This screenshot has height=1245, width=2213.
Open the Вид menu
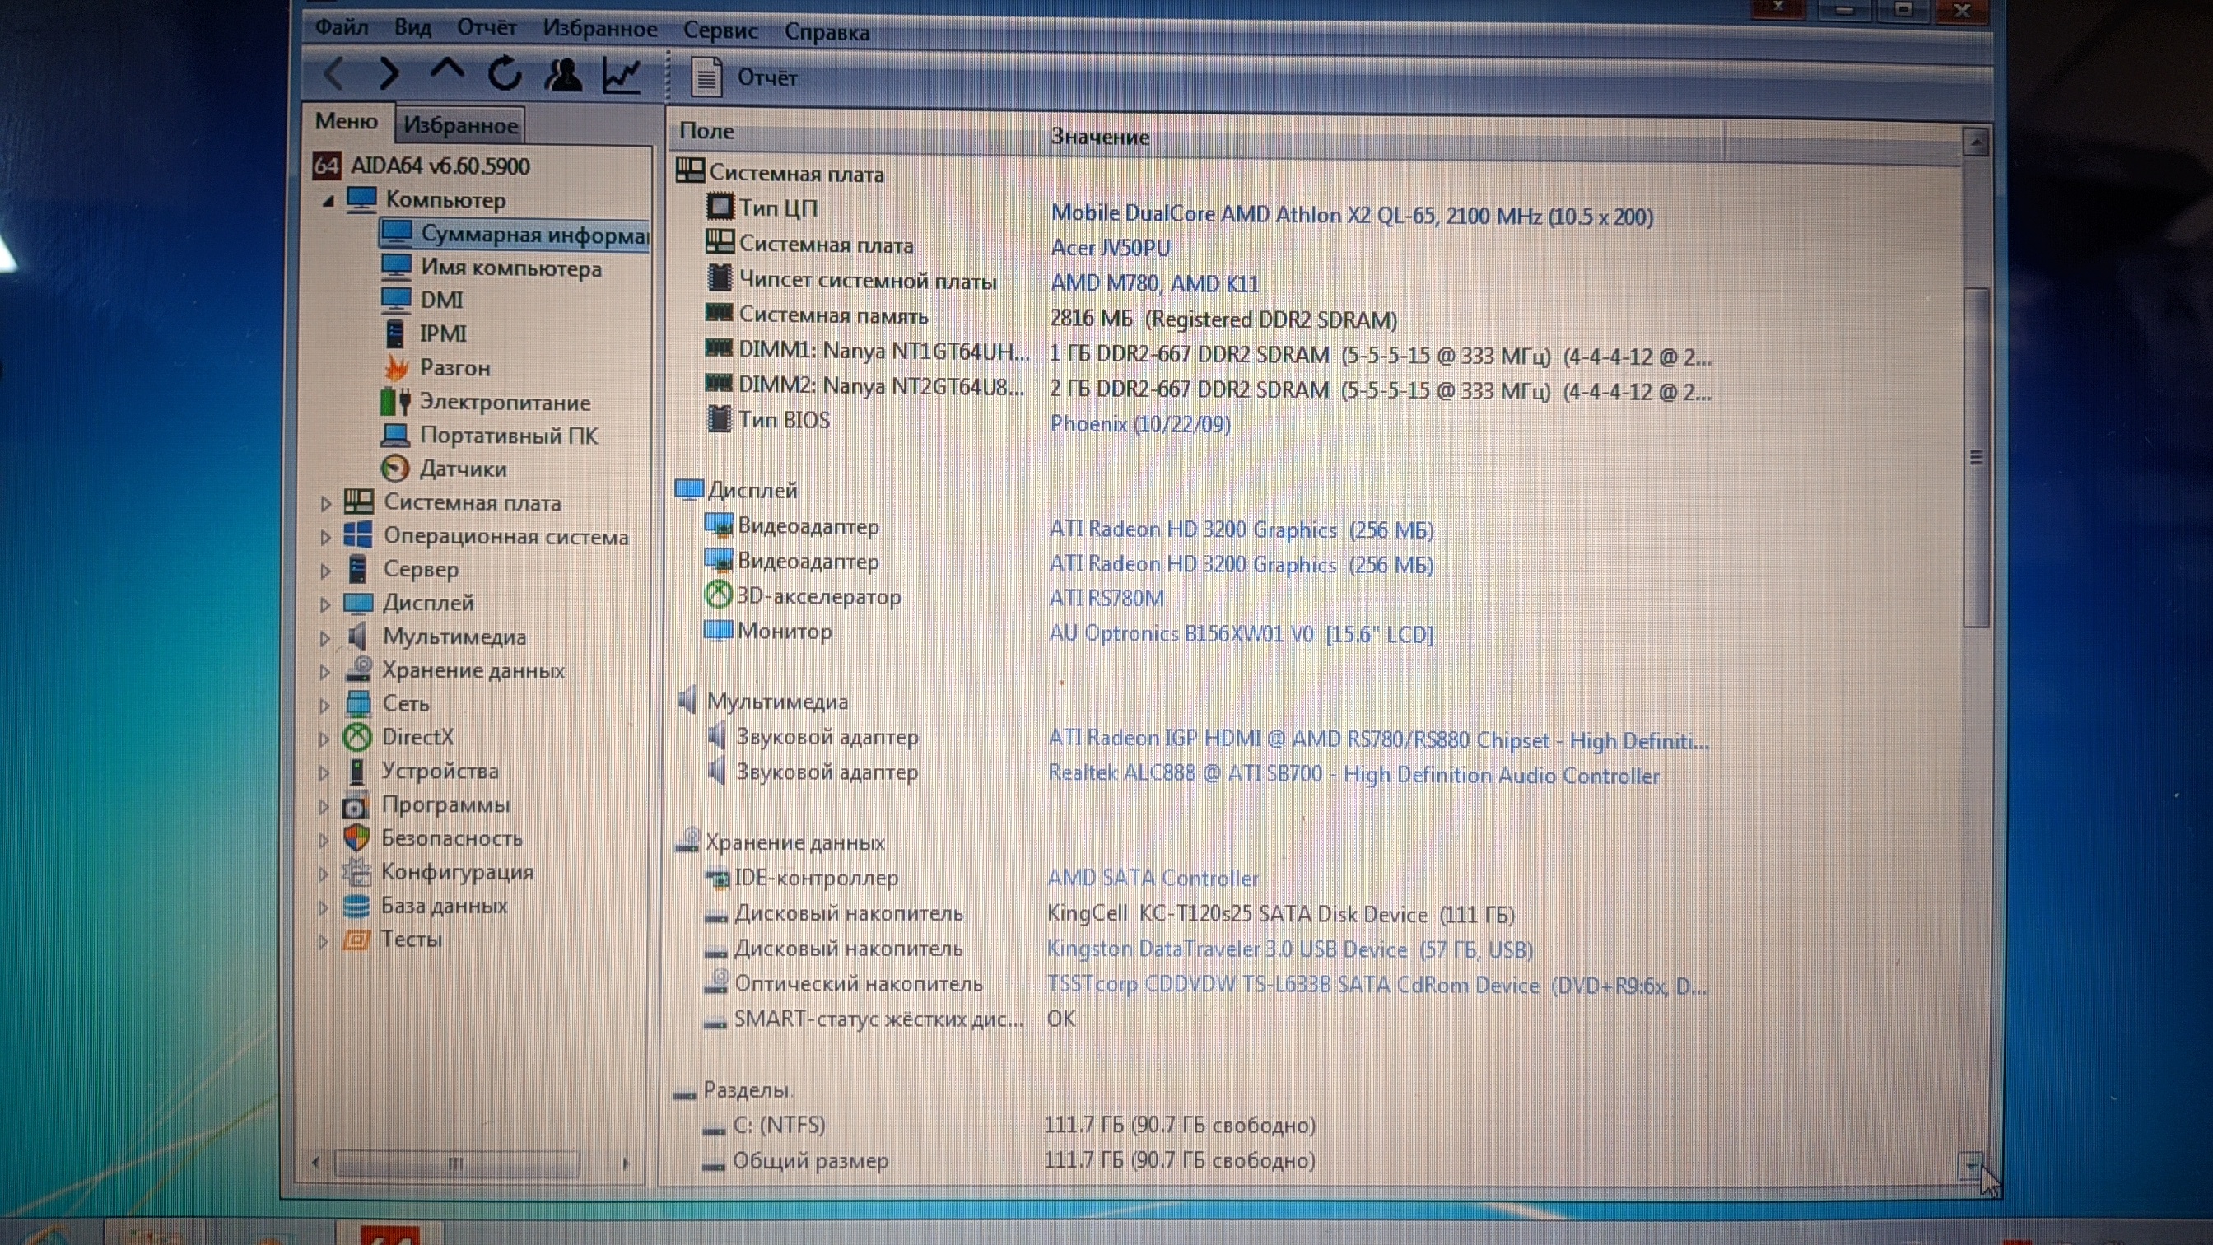click(412, 27)
